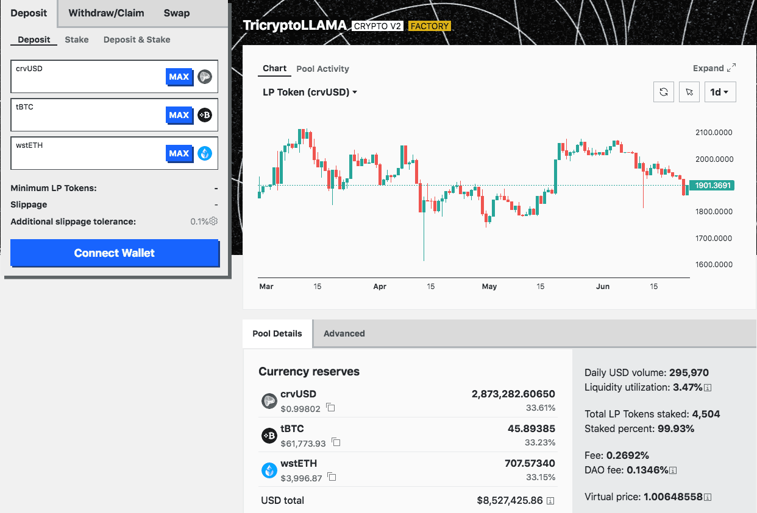Screen dimensions: 757x513
Task: Switch to Withdraw/Claim tab
Action: 106,13
